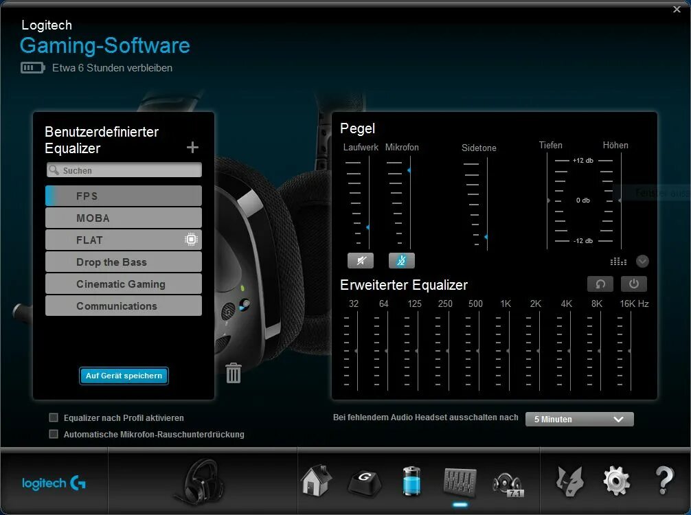
Task: Select the FPS equalizer preset
Action: click(124, 196)
